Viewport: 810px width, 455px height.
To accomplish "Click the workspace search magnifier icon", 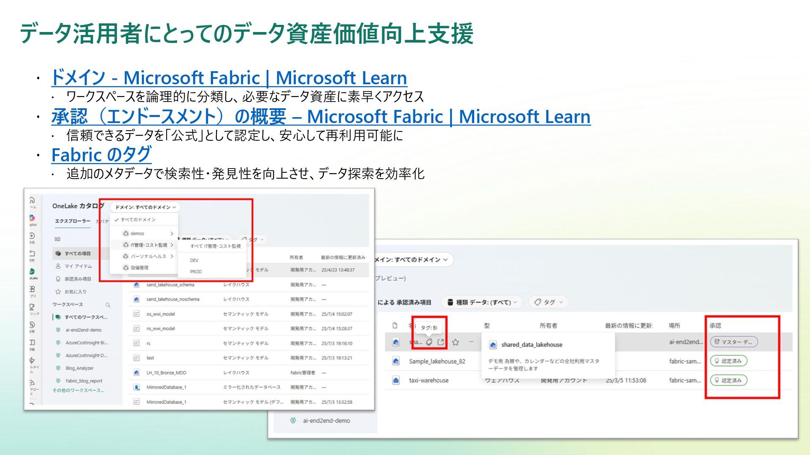I will (x=108, y=305).
